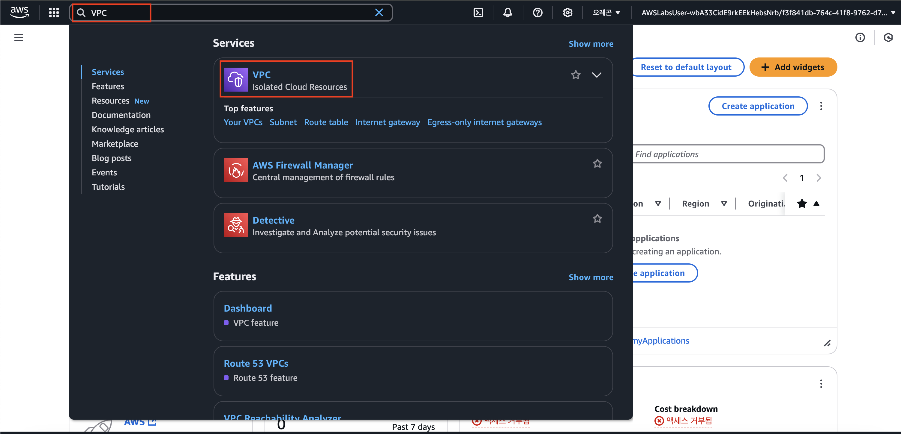Go to next applications page arrow

point(819,178)
